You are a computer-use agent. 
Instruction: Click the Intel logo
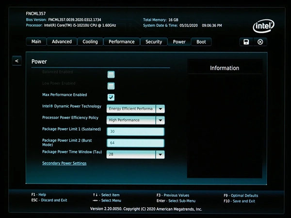263,26
